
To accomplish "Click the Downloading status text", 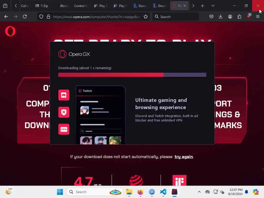I will (x=85, y=68).
